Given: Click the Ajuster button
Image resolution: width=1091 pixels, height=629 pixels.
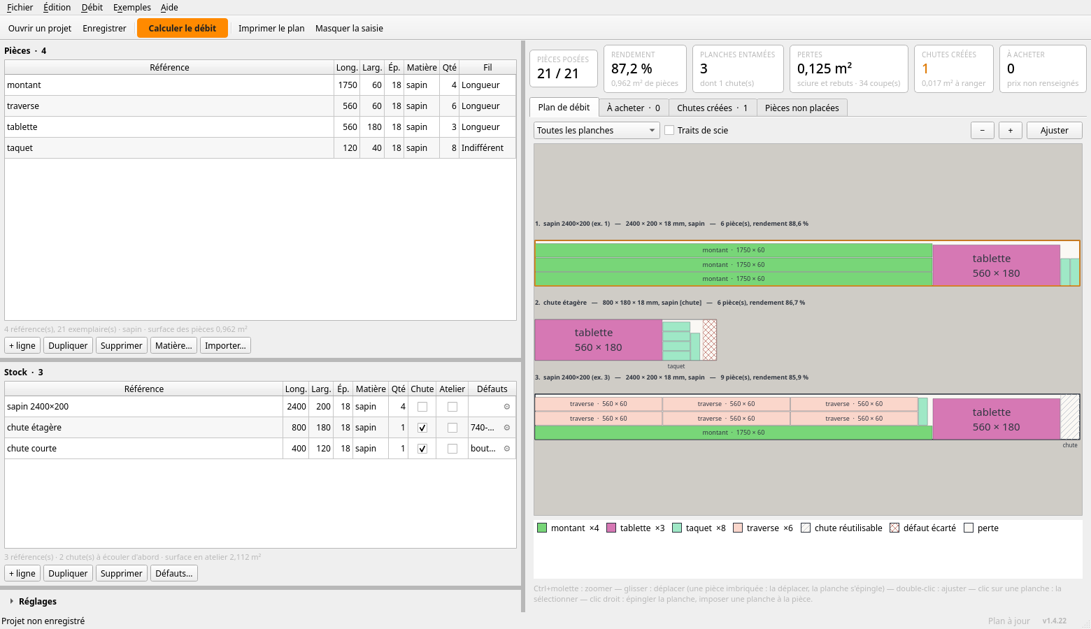Looking at the screenshot, I should [x=1054, y=131].
